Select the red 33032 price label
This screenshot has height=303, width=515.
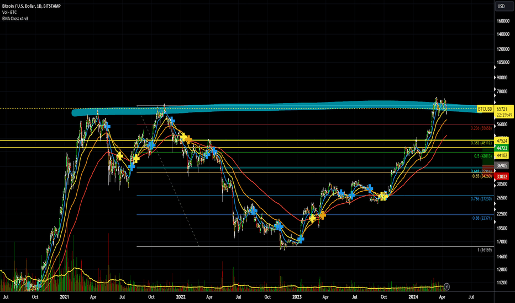click(x=502, y=176)
